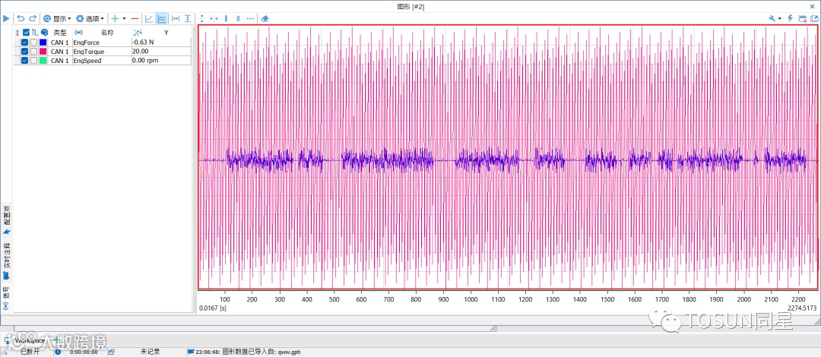Enable the dual measurement cursors
821x357 pixels.
pos(238,18)
